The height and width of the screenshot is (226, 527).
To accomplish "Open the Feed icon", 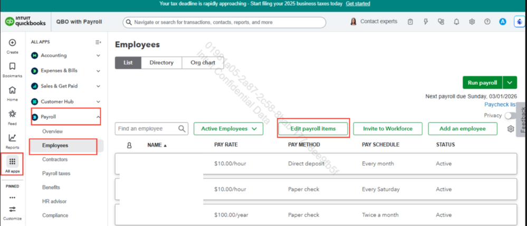I will tap(12, 114).
